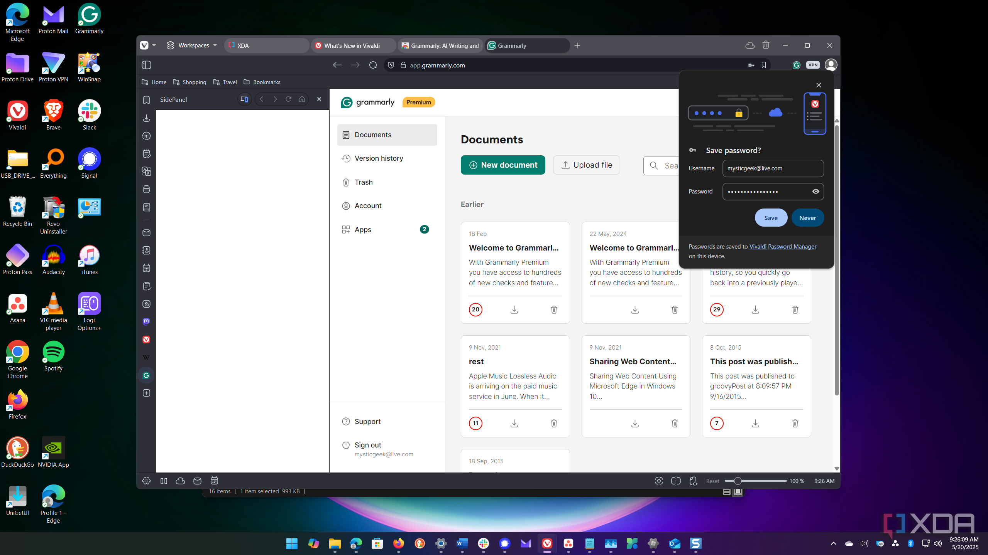
Task: Click the zoom slider handle
Action: (x=738, y=481)
